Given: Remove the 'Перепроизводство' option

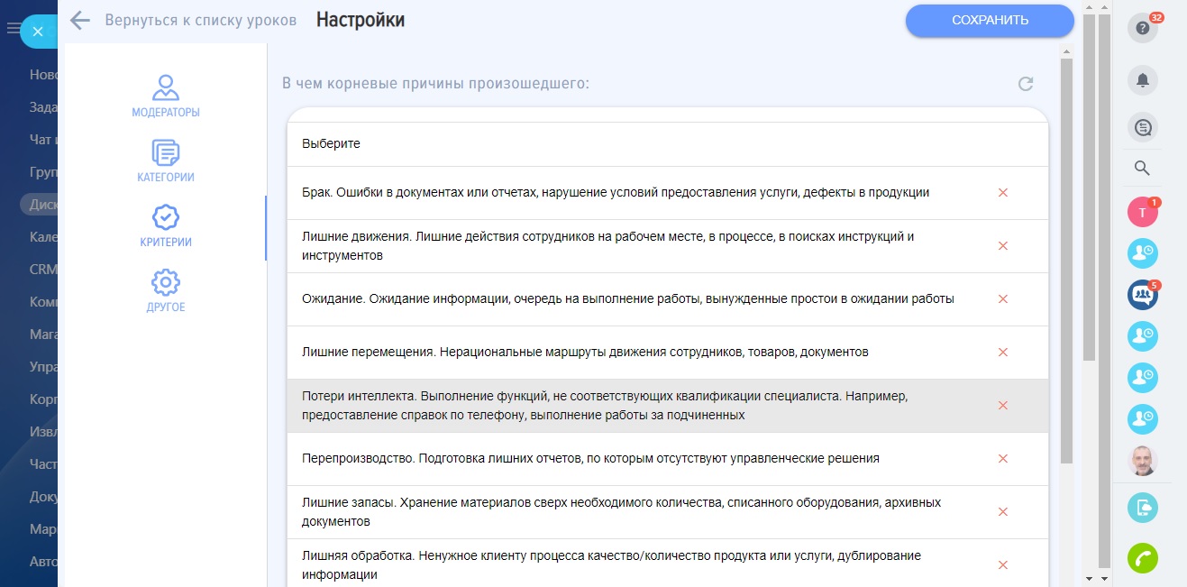Looking at the screenshot, I should coord(1002,459).
